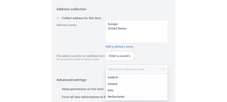Click the magnifier icon in the search field
The height and width of the screenshot is (102, 227).
click(163, 69)
